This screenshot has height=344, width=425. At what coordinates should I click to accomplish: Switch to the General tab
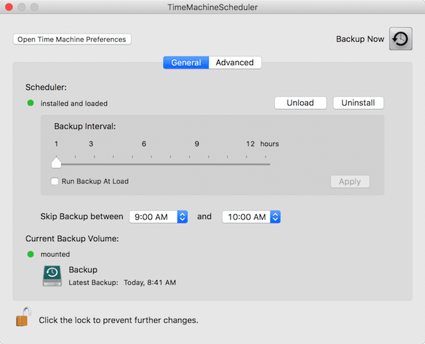coord(186,62)
